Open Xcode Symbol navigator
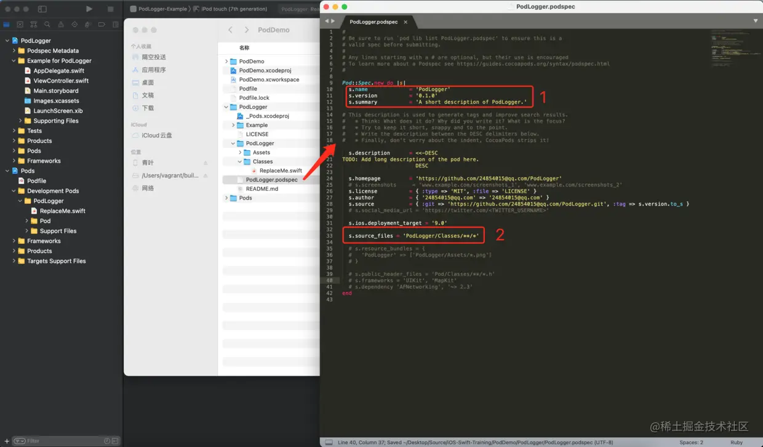This screenshot has width=763, height=447. (34, 25)
